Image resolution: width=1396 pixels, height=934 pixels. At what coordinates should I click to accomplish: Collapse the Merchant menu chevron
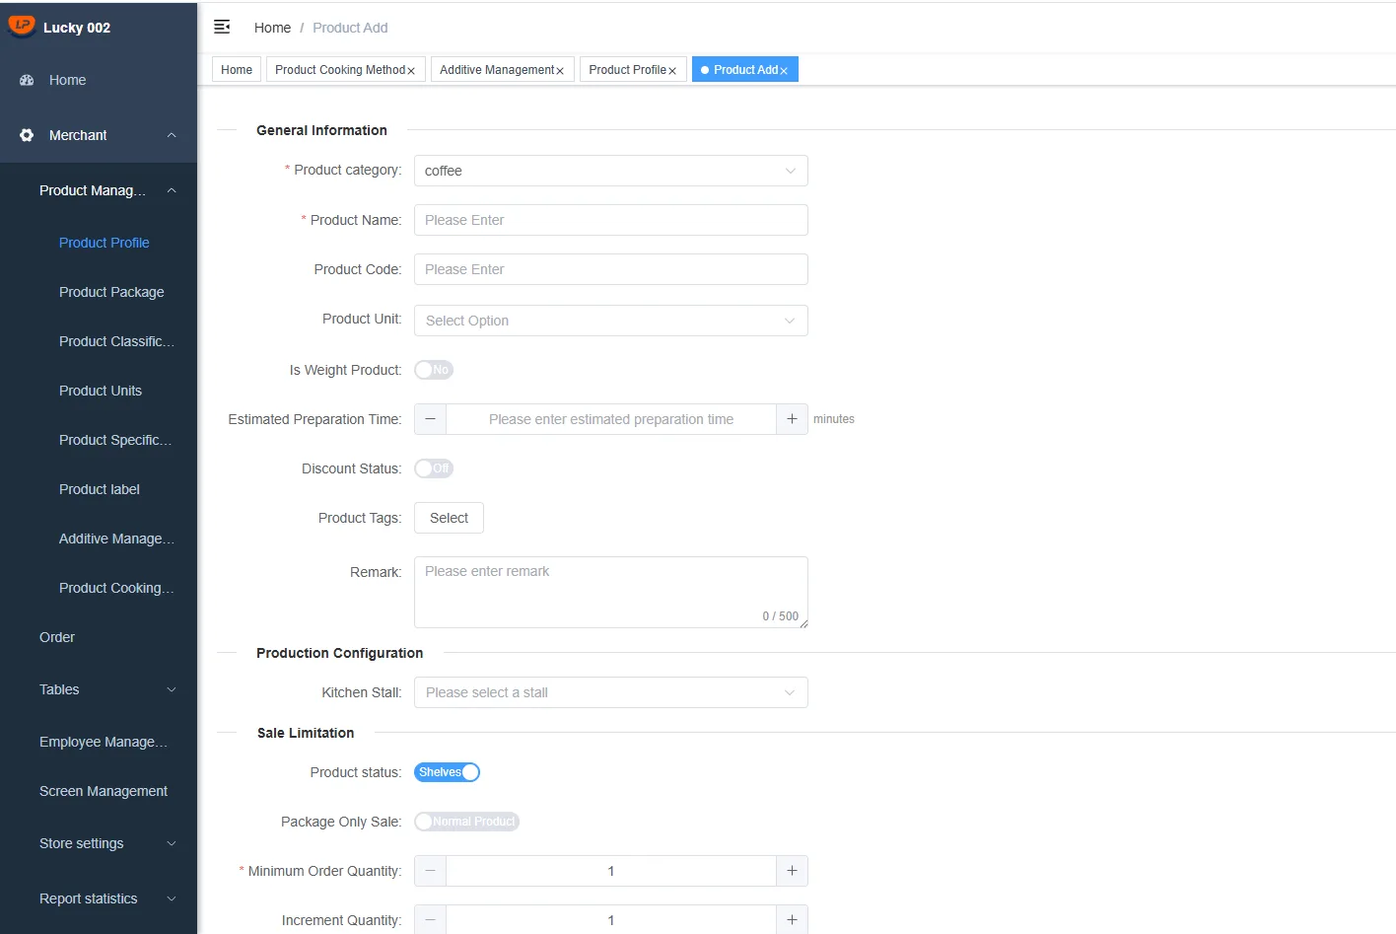pyautogui.click(x=172, y=135)
